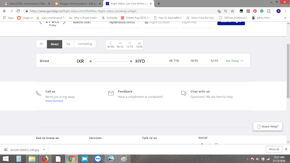Viewport: 290px width, 163px height.
Task: Go to next date arrow beside Today
Action: pyautogui.click(x=64, y=23)
